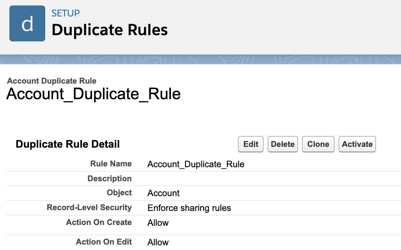Screen dimensions: 401x250
Task: Click the large Account_Duplicate_Rule page title
Action: click(x=94, y=94)
